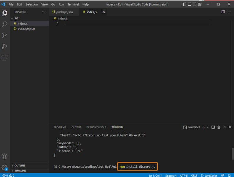Expand the OUTLINE section

20,165
